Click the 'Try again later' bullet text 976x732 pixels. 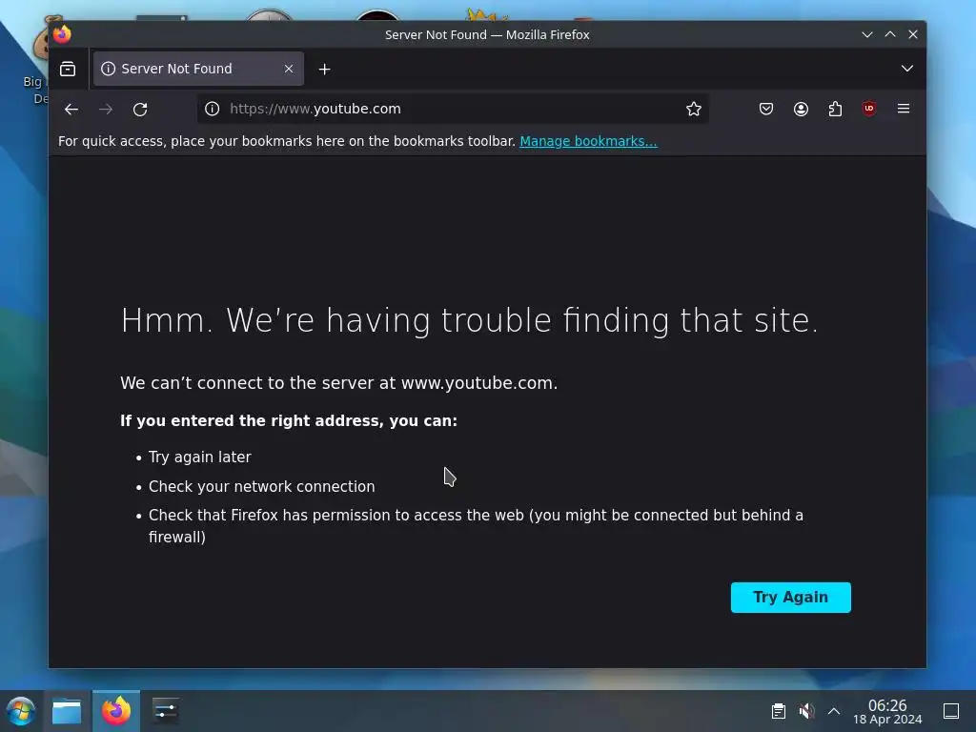(200, 457)
